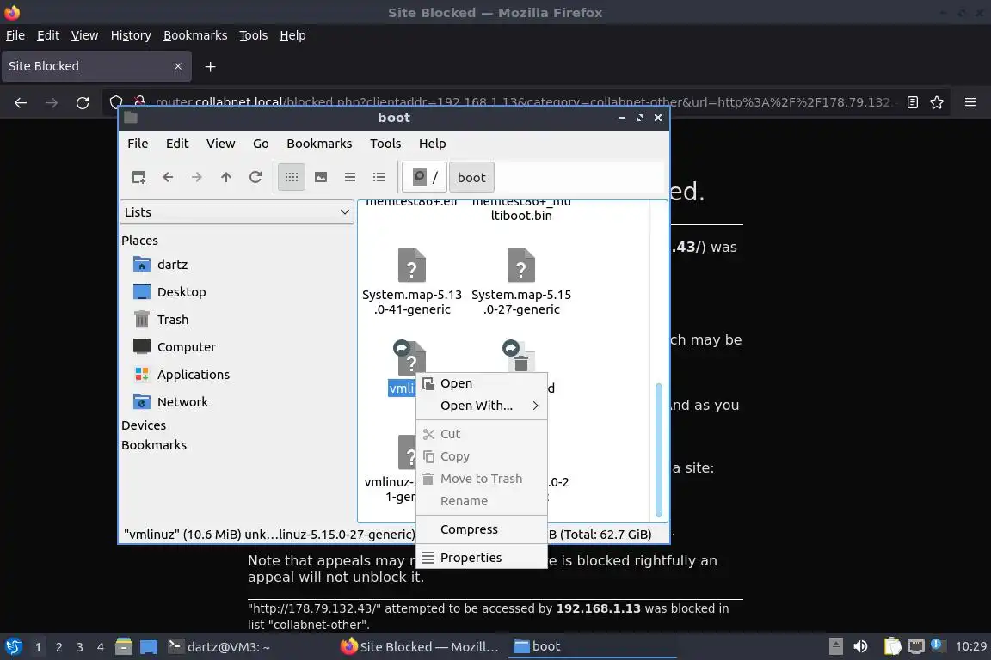Image resolution: width=991 pixels, height=660 pixels.
Task: Reload the page in Firefox
Action: point(83,102)
